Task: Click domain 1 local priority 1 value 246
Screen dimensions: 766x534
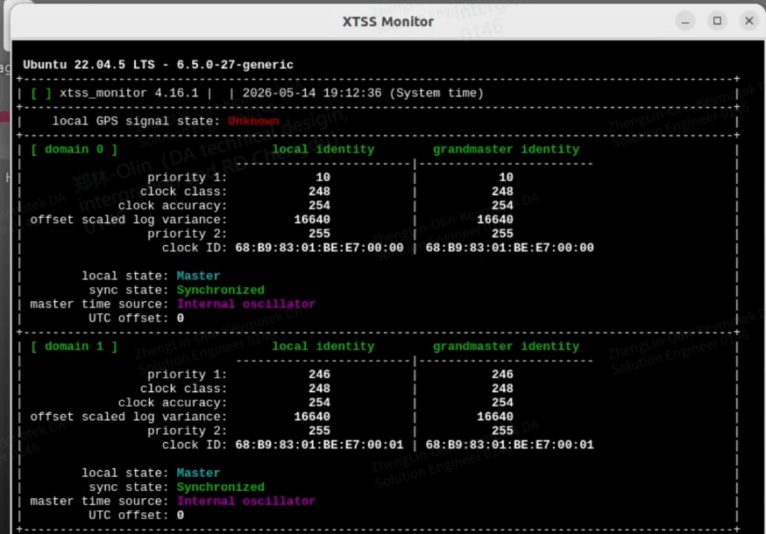Action: (320, 375)
